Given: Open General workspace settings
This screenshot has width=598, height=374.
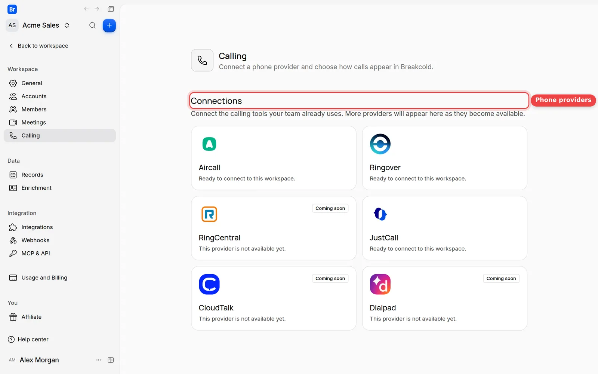Looking at the screenshot, I should pyautogui.click(x=60, y=83).
